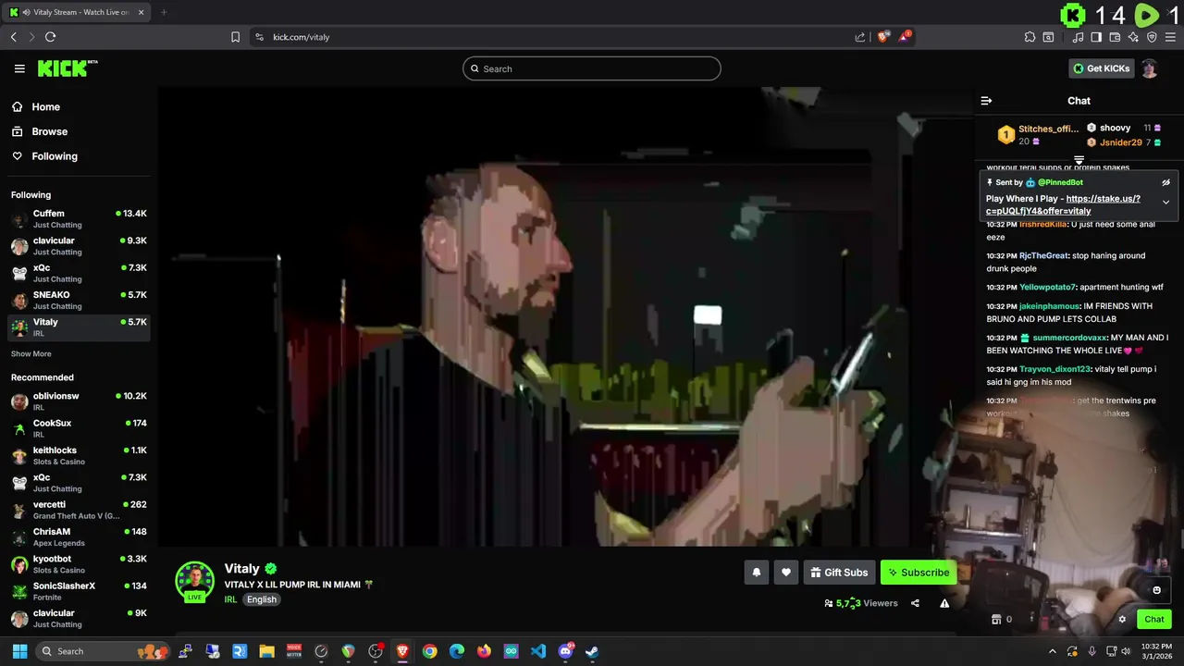1184x666 pixels.
Task: Click the IRL category link
Action: (x=230, y=599)
